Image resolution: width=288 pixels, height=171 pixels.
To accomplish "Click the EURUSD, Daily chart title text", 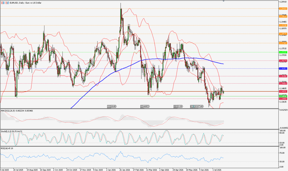I will click(x=25, y=3).
